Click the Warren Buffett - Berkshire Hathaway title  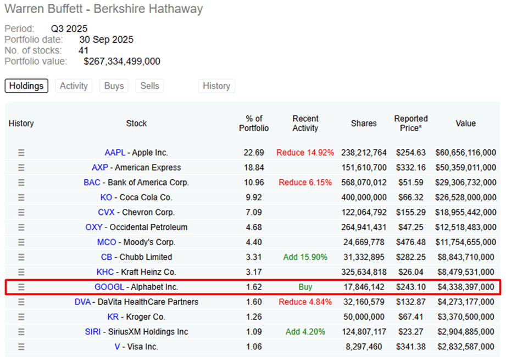pos(104,9)
